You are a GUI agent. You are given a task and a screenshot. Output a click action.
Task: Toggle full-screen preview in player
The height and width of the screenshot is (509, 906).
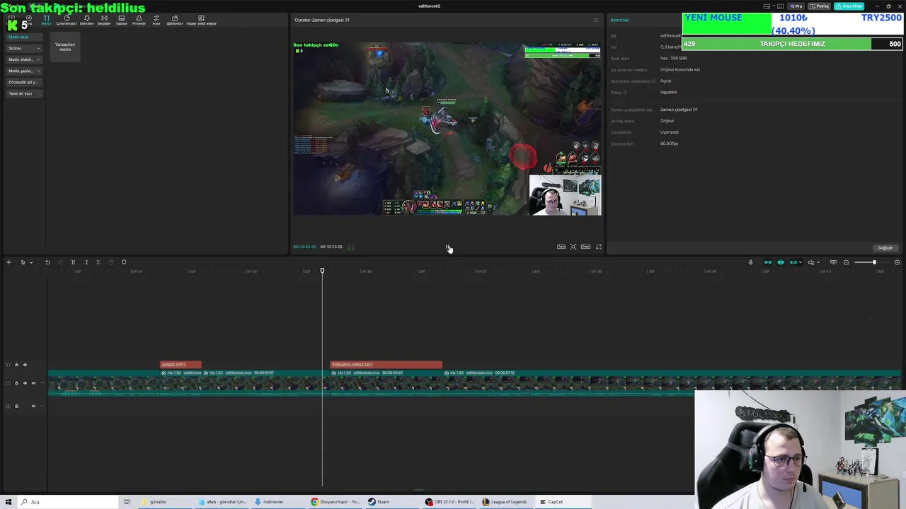(599, 247)
